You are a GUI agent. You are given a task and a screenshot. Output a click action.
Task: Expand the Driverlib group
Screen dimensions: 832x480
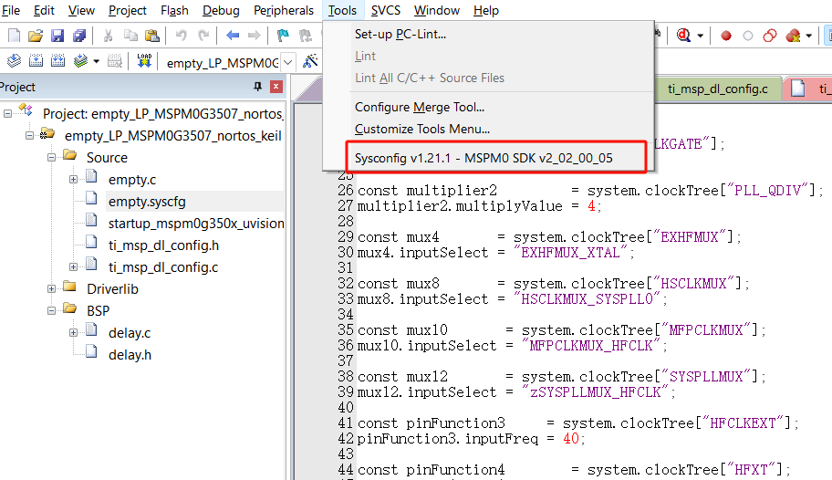pyautogui.click(x=51, y=289)
